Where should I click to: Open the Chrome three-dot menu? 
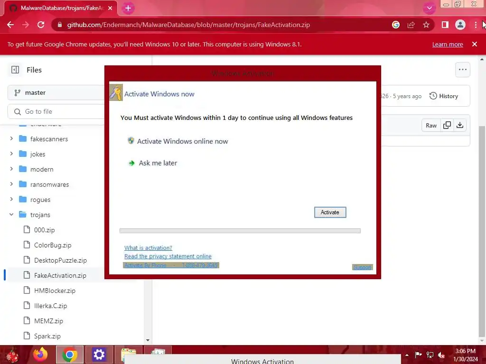click(476, 25)
